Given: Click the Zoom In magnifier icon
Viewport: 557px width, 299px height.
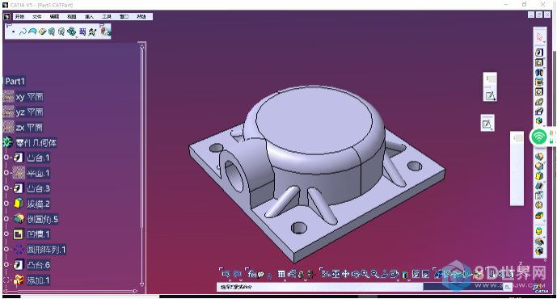Looking at the screenshot, I should tap(365, 274).
